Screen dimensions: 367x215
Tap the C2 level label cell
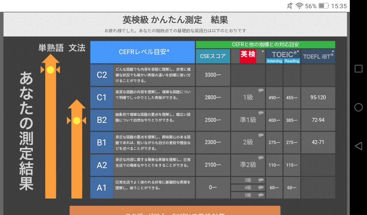(102, 75)
